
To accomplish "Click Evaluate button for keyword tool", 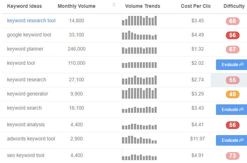I will [232, 65].
